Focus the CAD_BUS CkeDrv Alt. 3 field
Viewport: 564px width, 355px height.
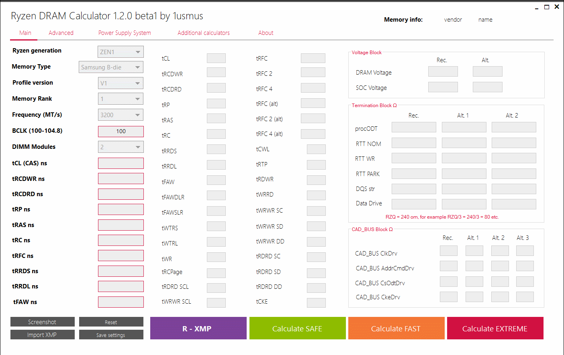pos(525,297)
